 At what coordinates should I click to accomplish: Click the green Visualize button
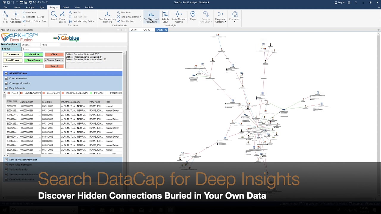click(34, 55)
